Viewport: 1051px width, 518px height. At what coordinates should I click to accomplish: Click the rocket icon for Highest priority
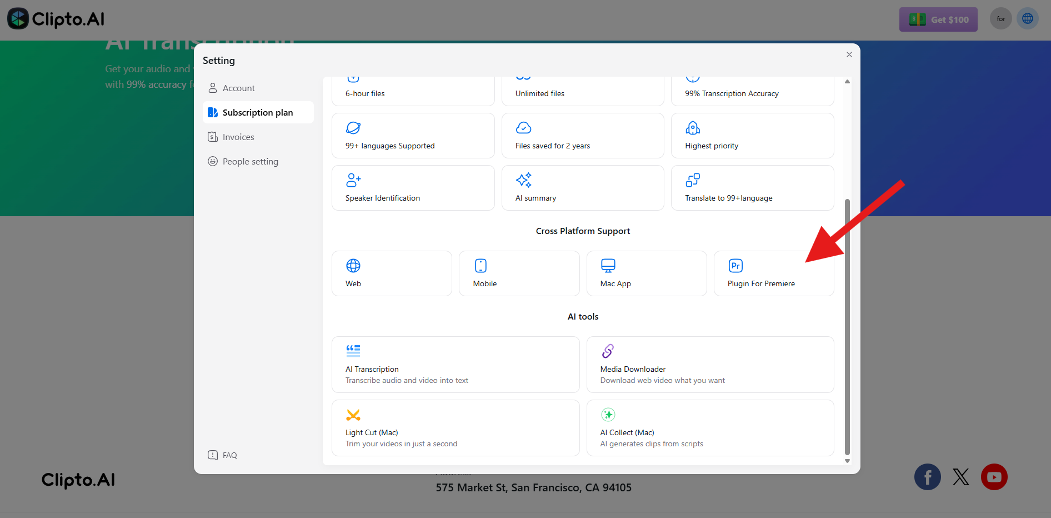693,128
